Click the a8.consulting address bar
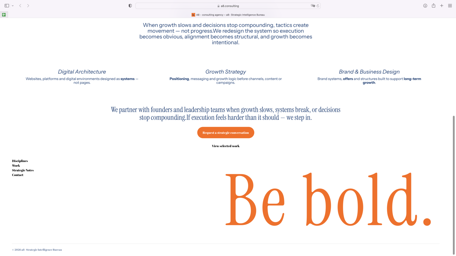Screen dimensions: 456x256 coord(228,6)
